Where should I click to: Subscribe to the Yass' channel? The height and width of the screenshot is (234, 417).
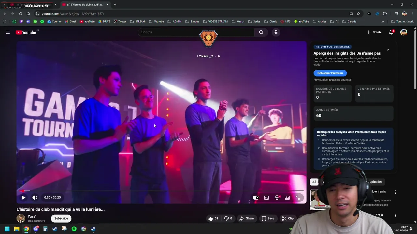[61, 218]
